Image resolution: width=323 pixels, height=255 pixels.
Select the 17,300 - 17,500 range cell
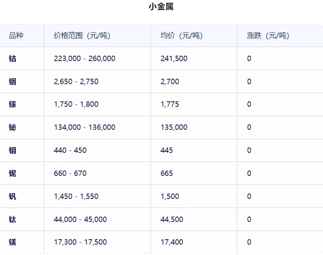[80, 242]
